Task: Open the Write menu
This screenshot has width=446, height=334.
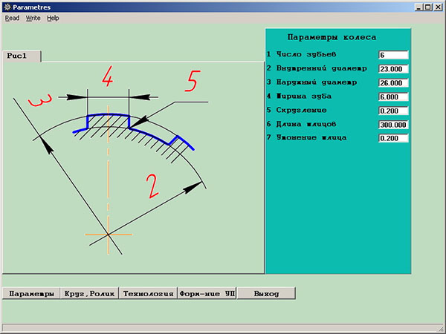Action: tap(33, 18)
